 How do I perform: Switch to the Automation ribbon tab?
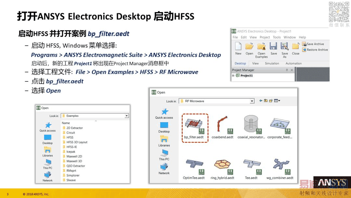pos(293,64)
